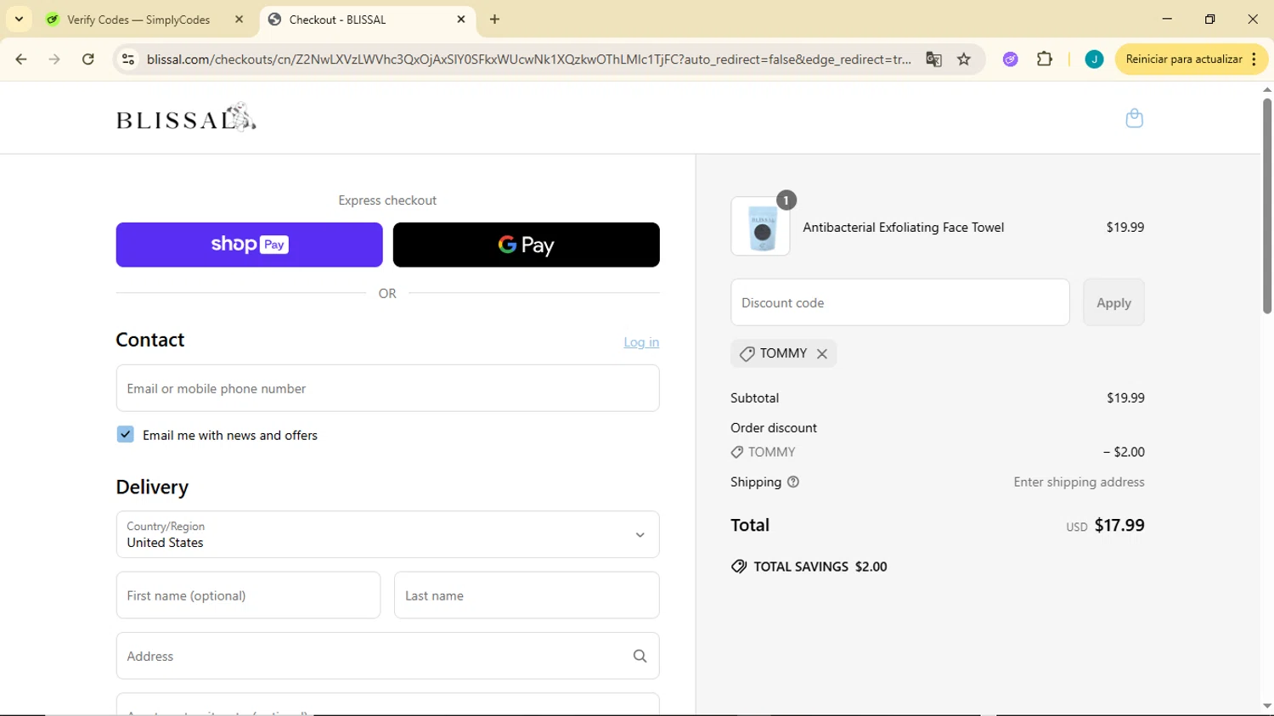Uncheck Email me with news and offers
The width and height of the screenshot is (1274, 716).
pyautogui.click(x=126, y=435)
